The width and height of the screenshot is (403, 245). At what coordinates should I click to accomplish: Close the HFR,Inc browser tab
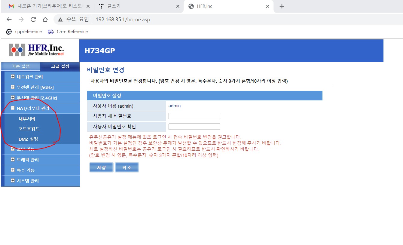click(267, 6)
